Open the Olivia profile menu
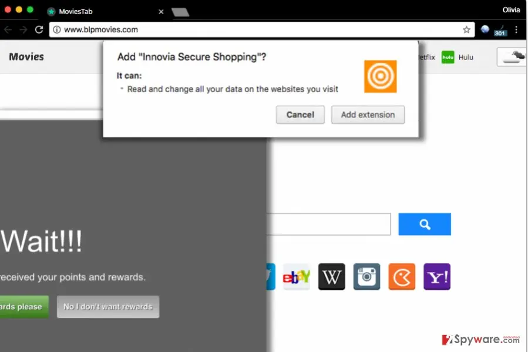Viewport: 528px width, 352px height. [x=511, y=10]
